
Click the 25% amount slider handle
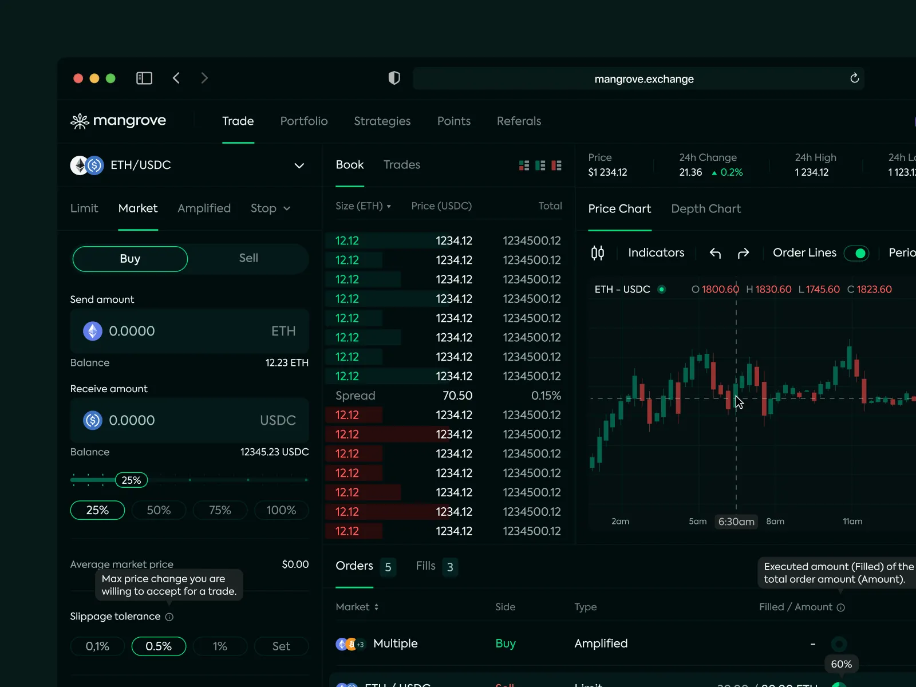click(132, 480)
